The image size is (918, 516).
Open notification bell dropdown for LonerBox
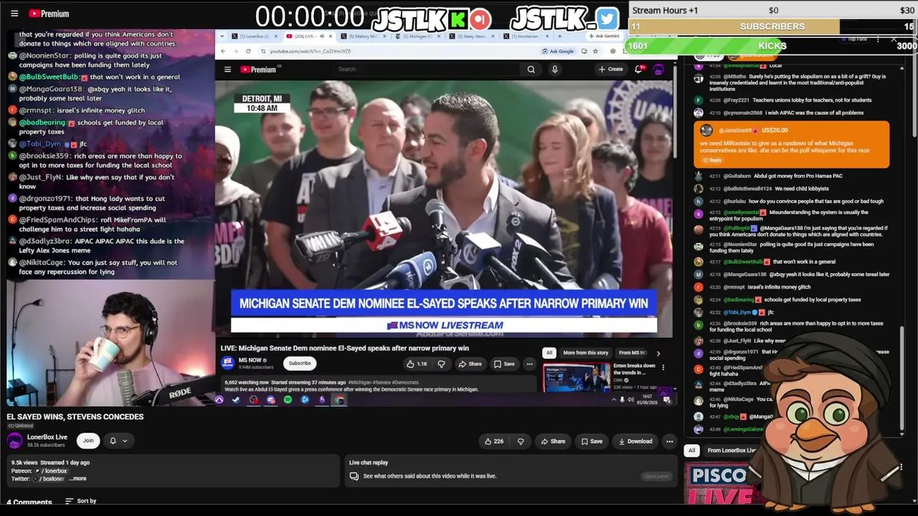coord(118,441)
